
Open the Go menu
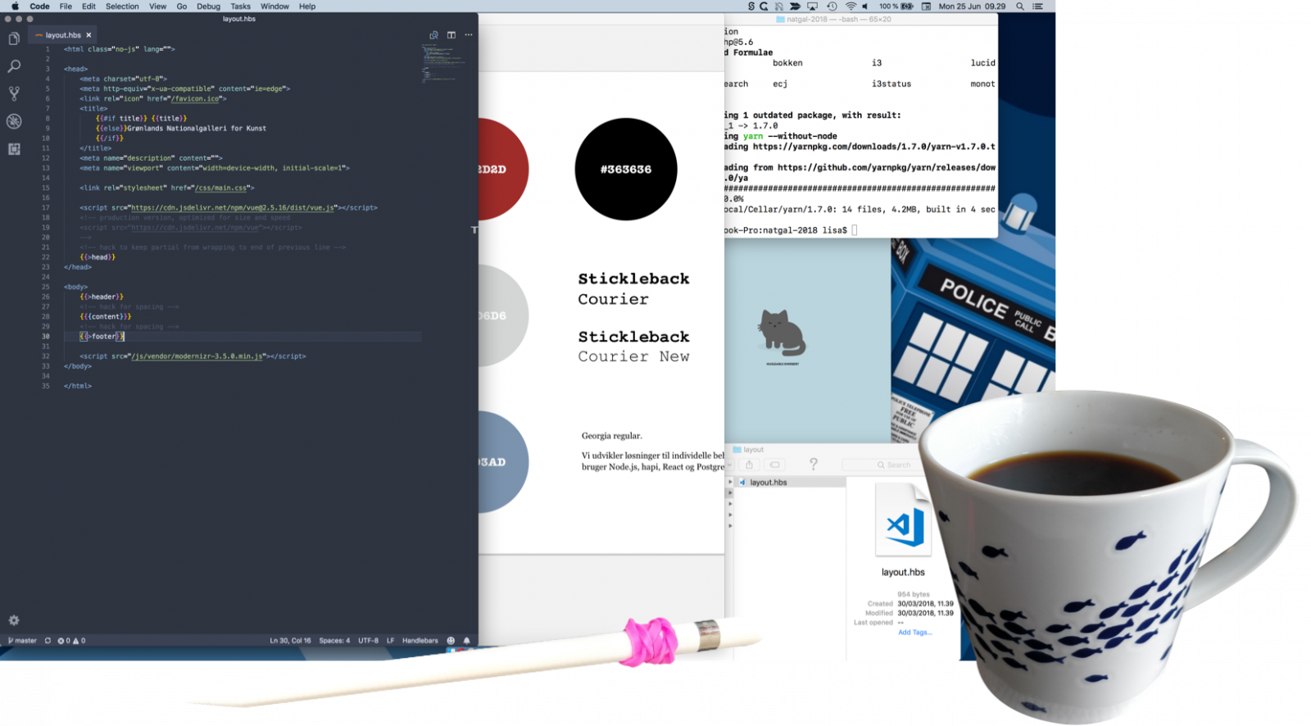click(182, 7)
